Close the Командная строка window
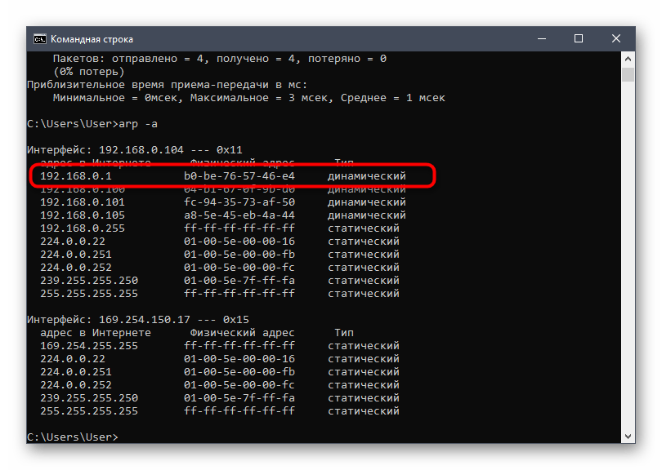The height and width of the screenshot is (470, 662). tap(616, 38)
